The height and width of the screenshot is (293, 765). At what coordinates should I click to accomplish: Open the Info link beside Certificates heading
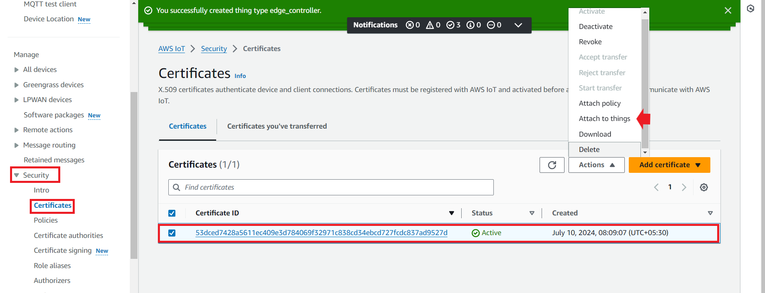coord(240,76)
